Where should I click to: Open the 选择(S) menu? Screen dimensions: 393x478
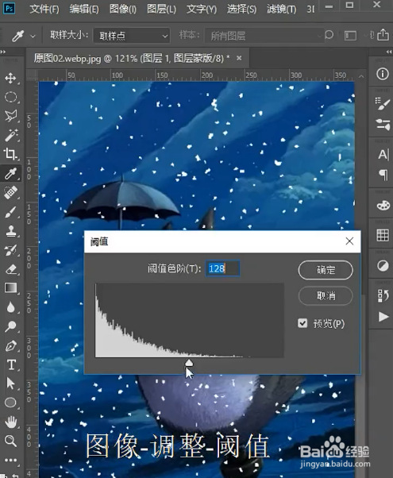[x=241, y=10]
